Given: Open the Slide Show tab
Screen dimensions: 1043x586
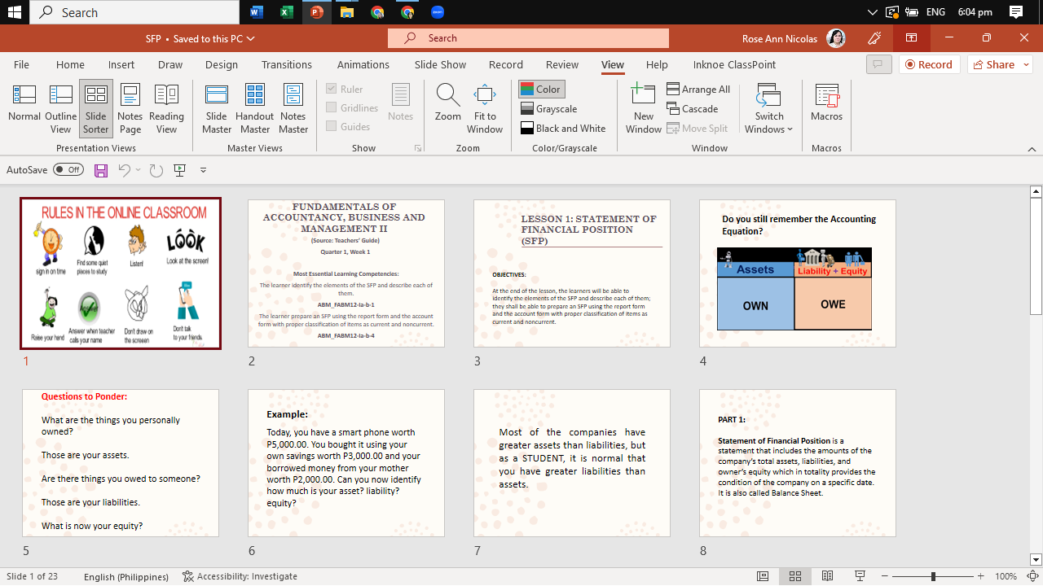Looking at the screenshot, I should click(440, 65).
